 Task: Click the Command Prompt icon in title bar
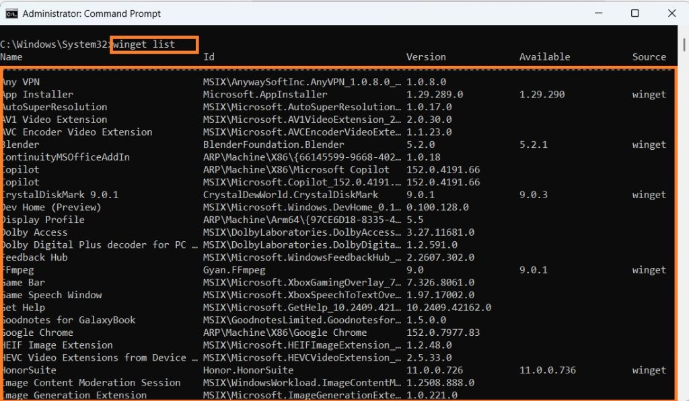(12, 13)
